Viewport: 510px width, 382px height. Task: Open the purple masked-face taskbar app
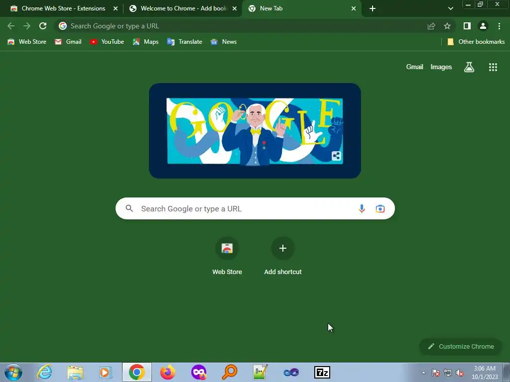198,372
